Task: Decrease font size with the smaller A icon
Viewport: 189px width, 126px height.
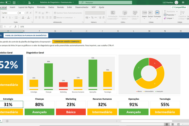Action: coord(31,13)
